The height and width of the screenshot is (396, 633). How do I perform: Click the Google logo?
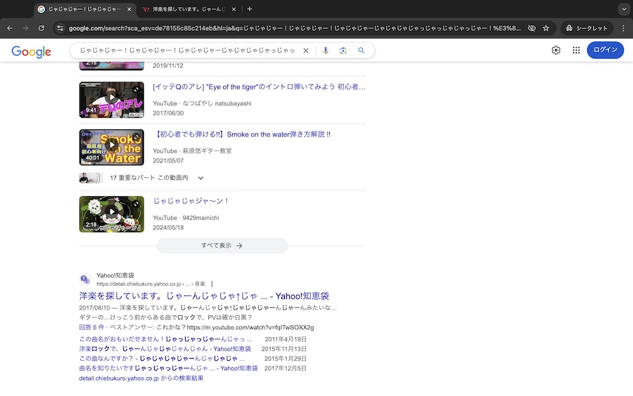[x=31, y=51]
